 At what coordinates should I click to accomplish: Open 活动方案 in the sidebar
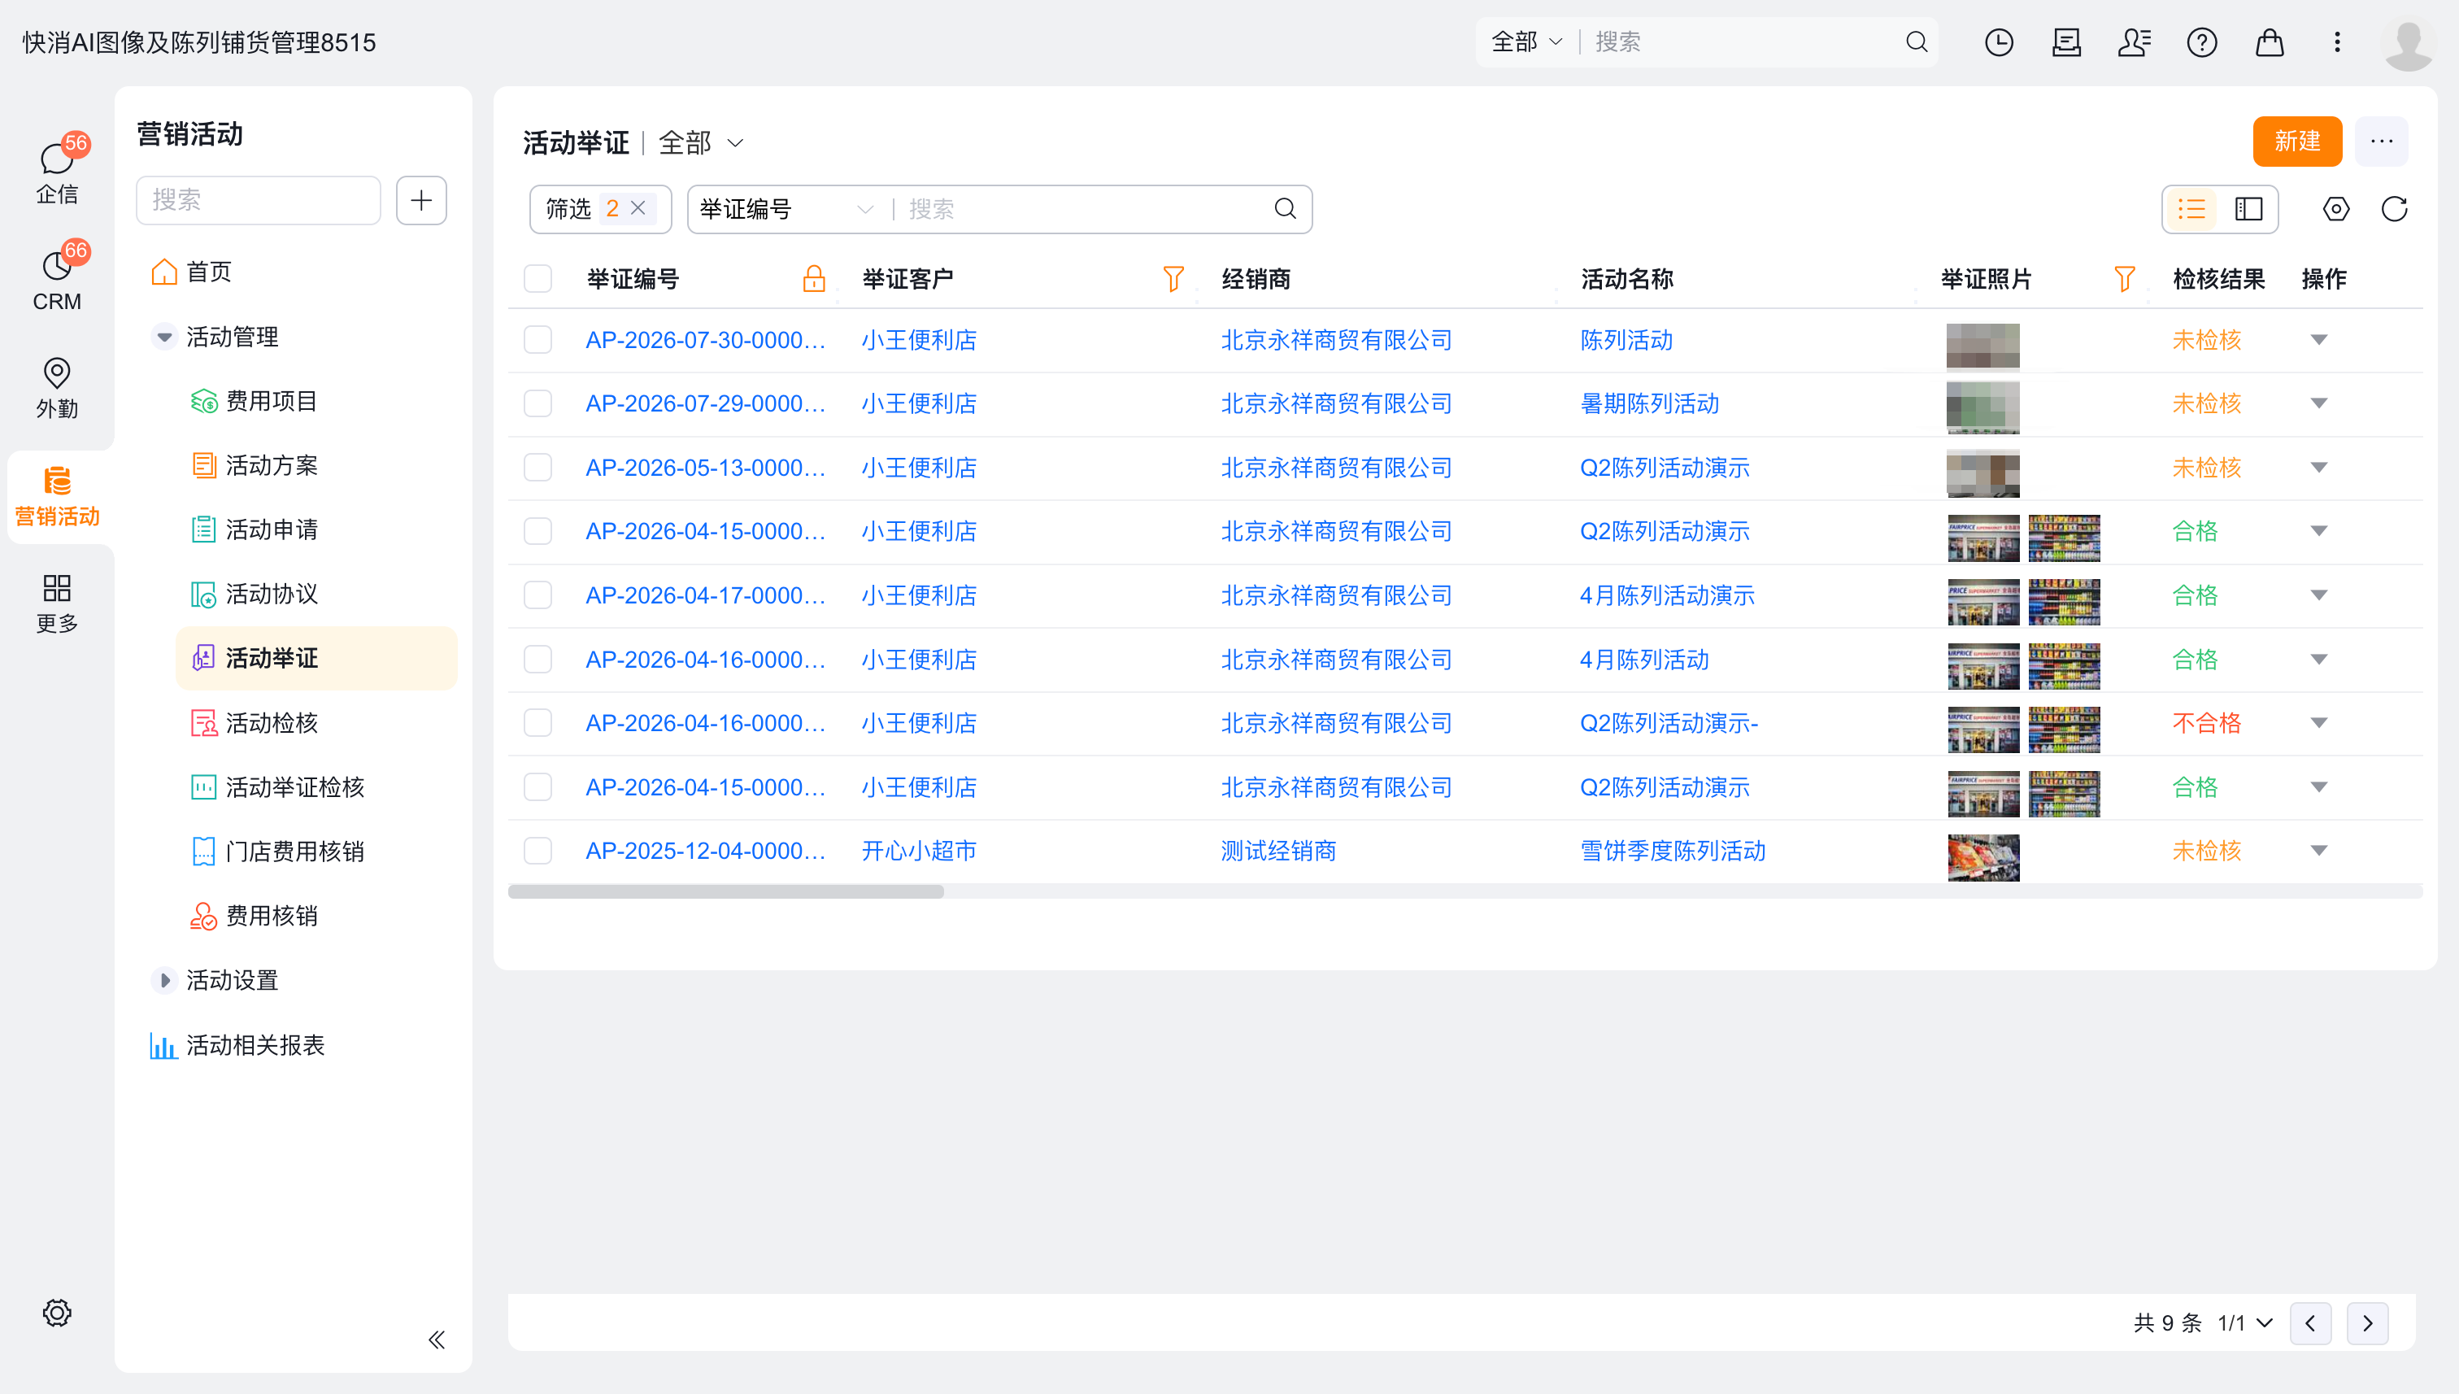(x=272, y=465)
